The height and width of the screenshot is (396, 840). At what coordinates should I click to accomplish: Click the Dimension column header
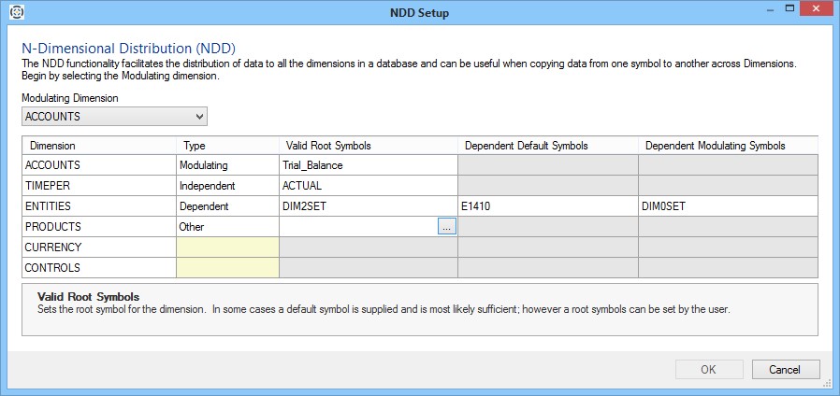pos(98,146)
